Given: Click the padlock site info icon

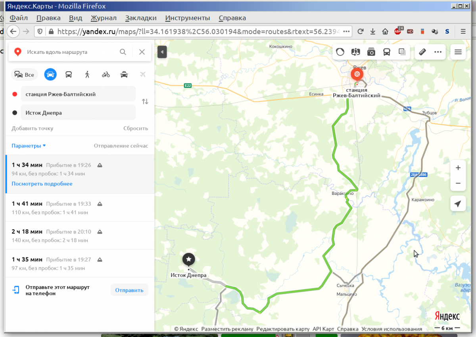Looking at the screenshot, I should click(51, 31).
